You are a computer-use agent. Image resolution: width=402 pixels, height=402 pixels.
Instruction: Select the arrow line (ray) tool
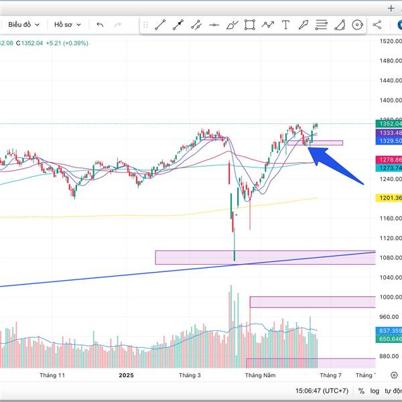178,25
